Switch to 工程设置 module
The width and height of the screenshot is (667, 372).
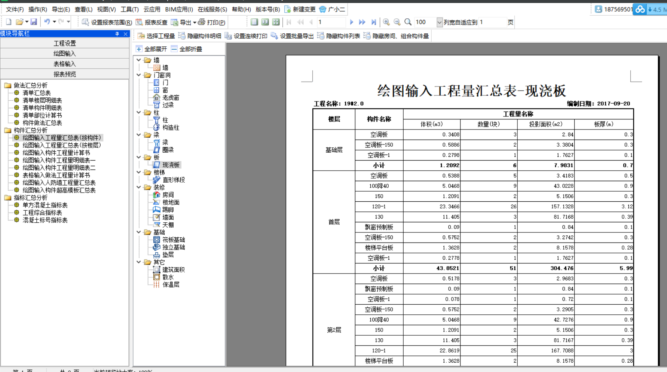(x=65, y=43)
